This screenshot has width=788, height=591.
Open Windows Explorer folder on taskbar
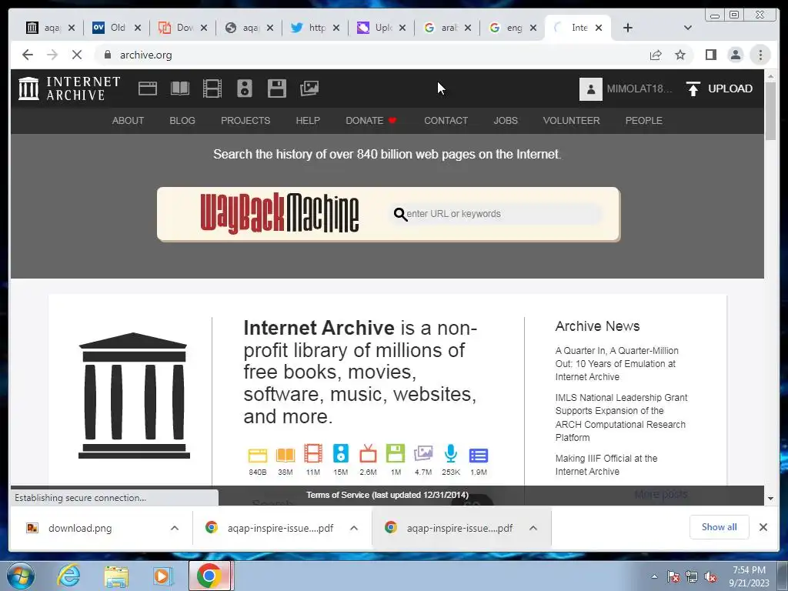(116, 576)
